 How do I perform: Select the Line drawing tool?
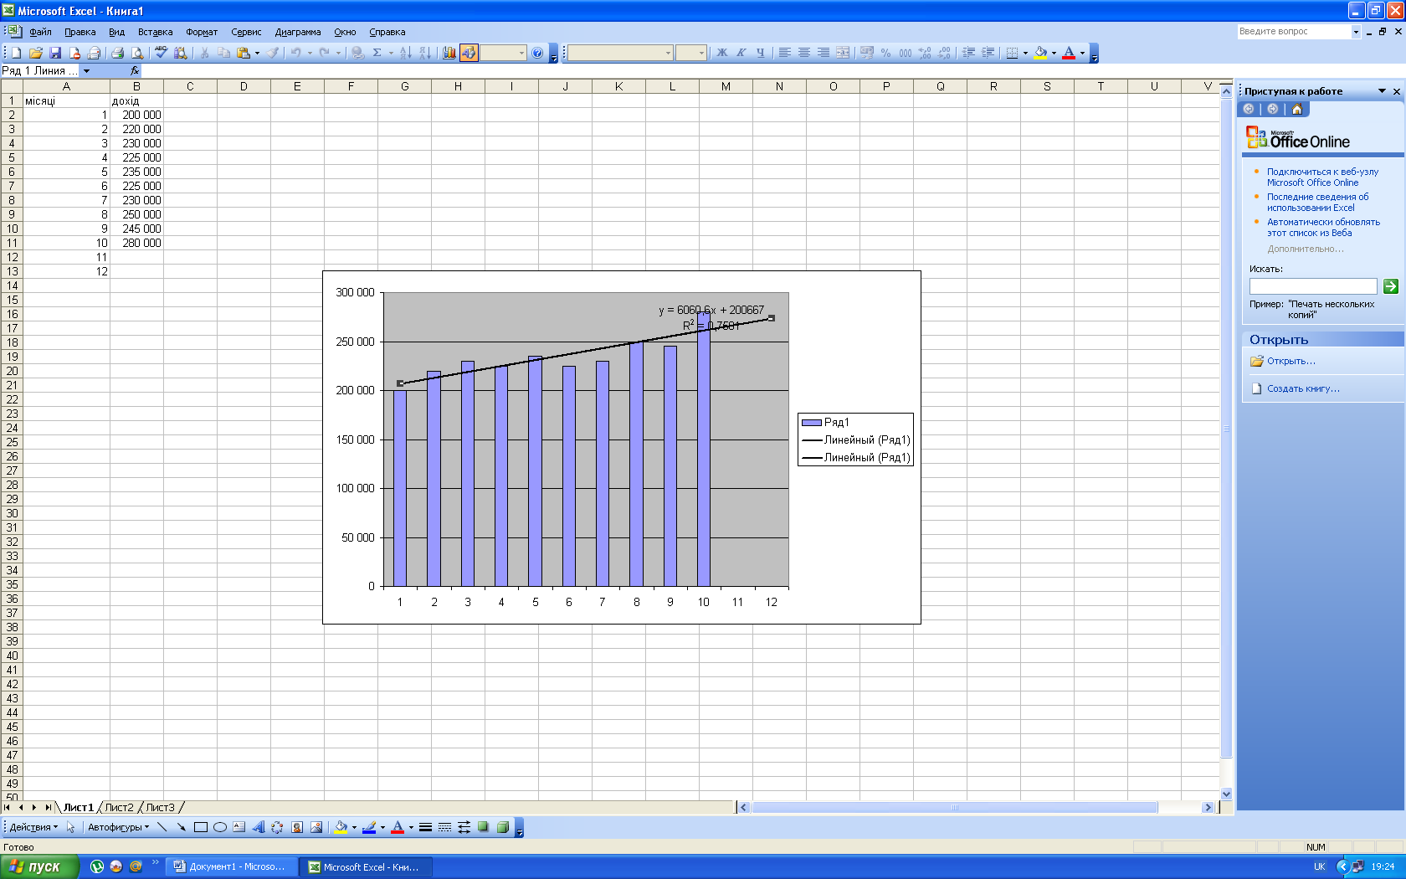[162, 827]
